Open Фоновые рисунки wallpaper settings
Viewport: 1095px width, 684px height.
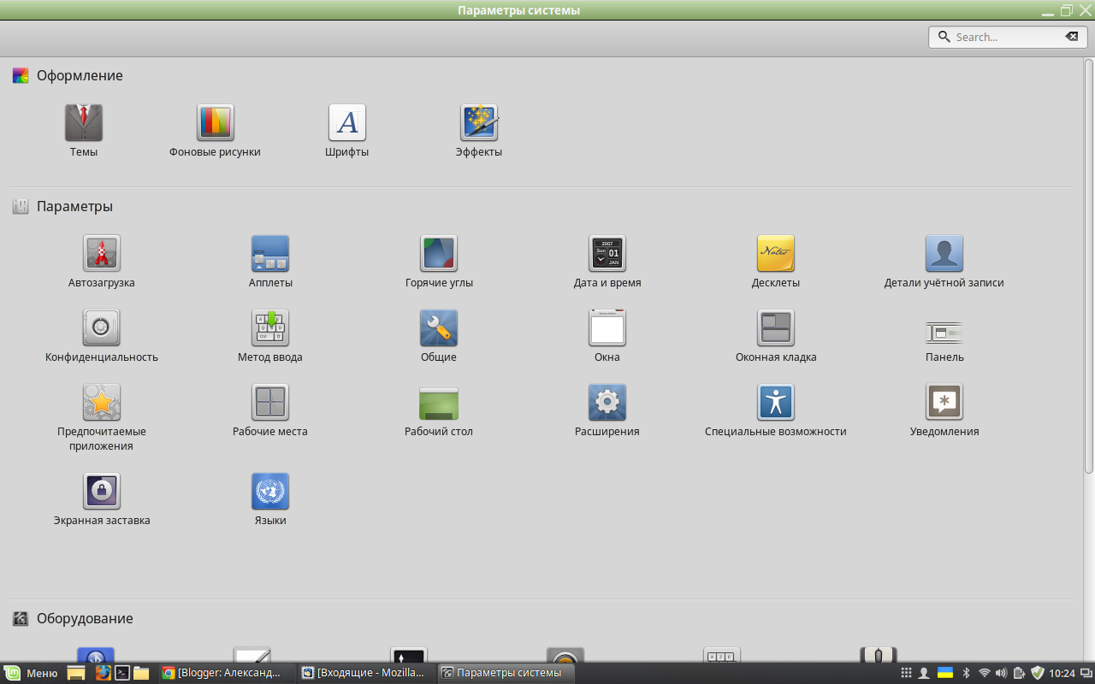(216, 123)
